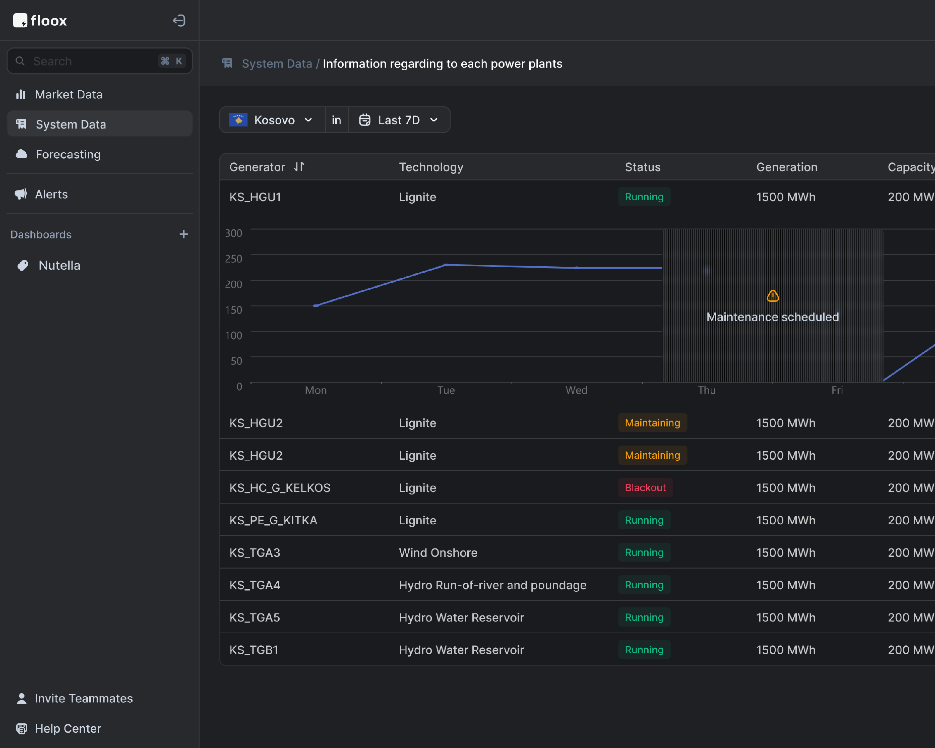Click the sort arrows on Generator column

click(x=299, y=167)
